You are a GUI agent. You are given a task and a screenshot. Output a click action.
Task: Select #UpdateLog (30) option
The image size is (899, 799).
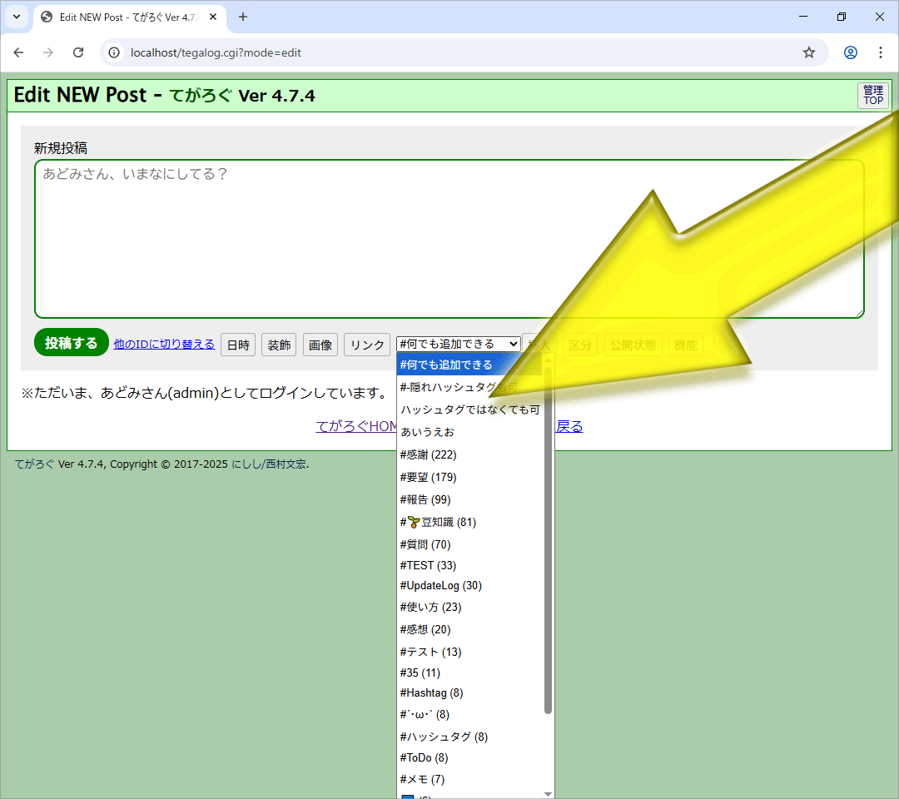point(440,585)
